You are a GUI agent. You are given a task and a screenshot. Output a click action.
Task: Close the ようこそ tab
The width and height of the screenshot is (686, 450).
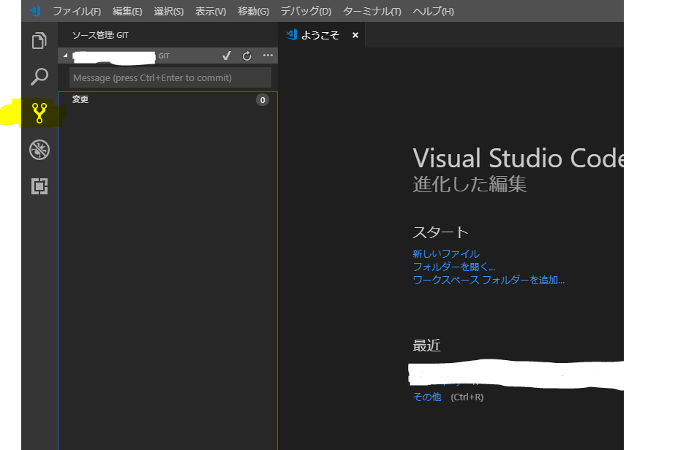[355, 35]
